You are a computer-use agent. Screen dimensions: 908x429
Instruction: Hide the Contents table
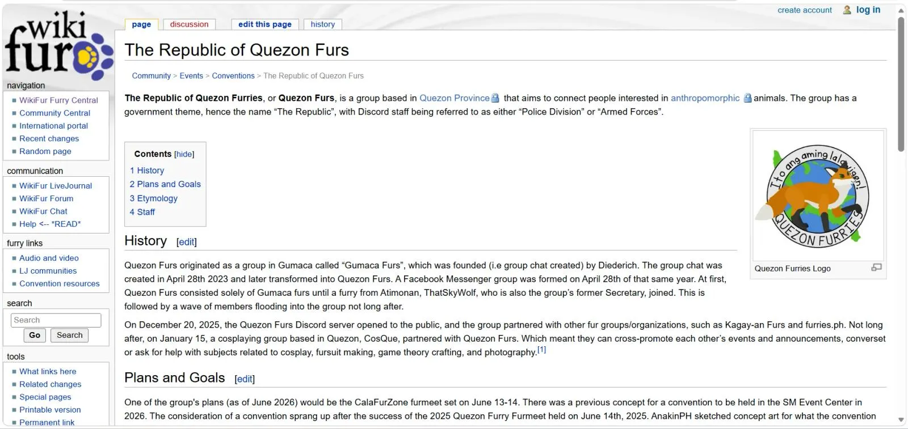(184, 154)
